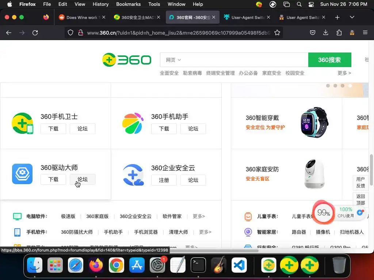Click the 用户反馈 side button

coord(360,182)
